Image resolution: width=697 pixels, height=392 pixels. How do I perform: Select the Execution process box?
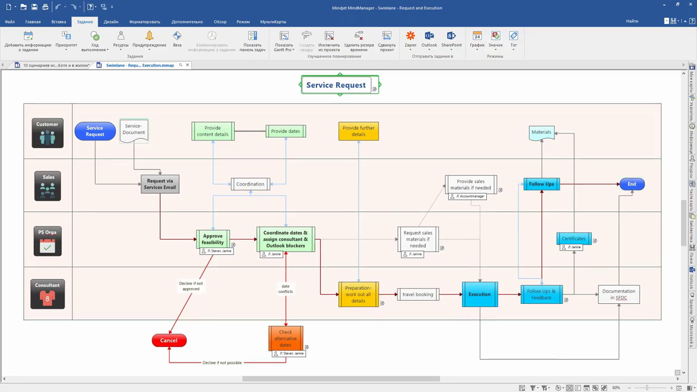tap(480, 294)
